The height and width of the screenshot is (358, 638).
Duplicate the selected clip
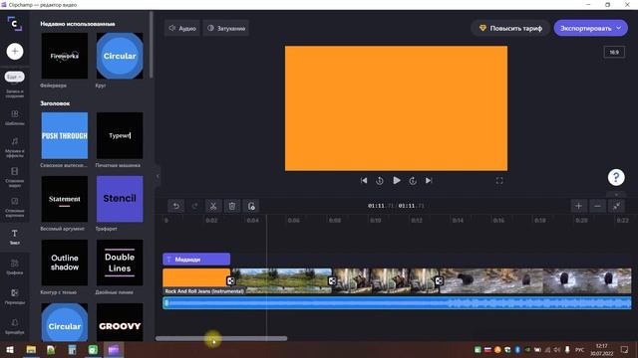251,206
